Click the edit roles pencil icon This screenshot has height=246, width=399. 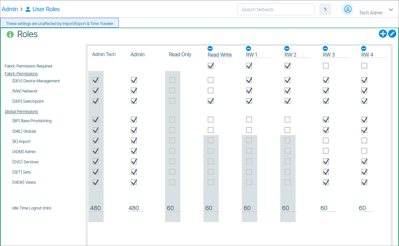tap(392, 34)
